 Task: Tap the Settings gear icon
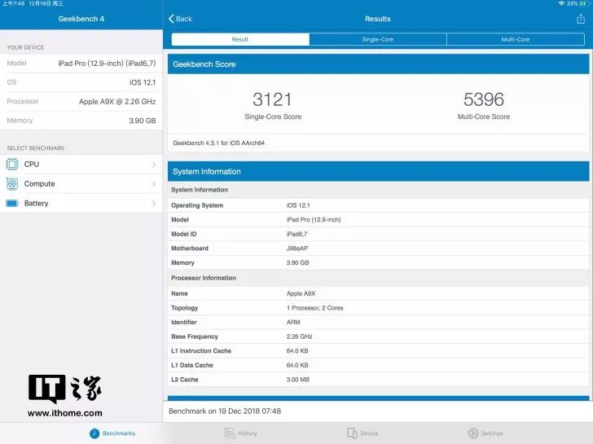pos(473,433)
